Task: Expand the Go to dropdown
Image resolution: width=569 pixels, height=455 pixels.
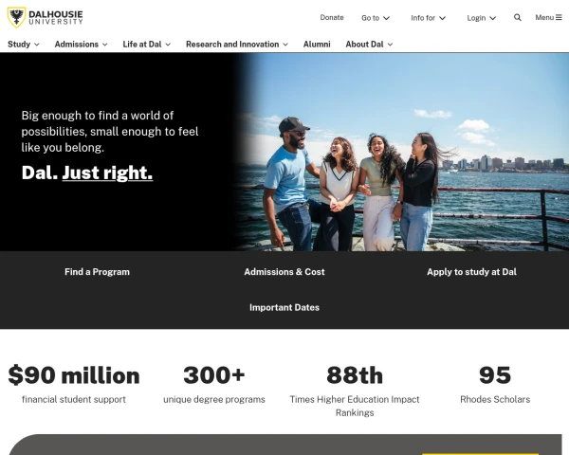Action: [x=376, y=18]
